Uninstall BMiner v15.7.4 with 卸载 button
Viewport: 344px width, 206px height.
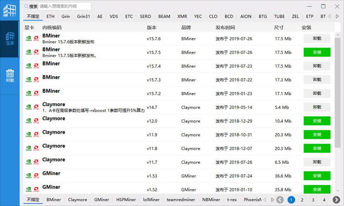(317, 66)
